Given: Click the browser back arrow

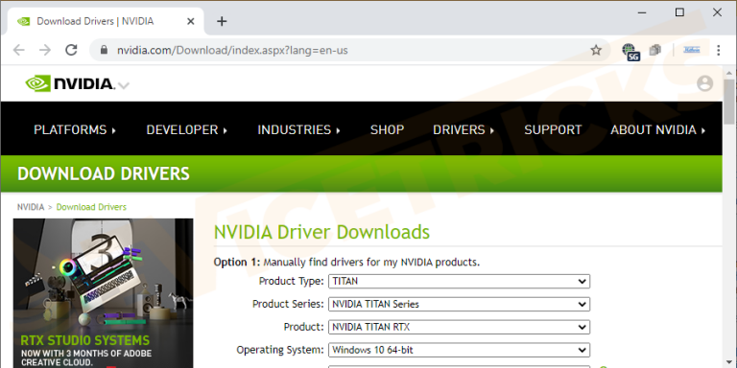Looking at the screenshot, I should pos(19,50).
